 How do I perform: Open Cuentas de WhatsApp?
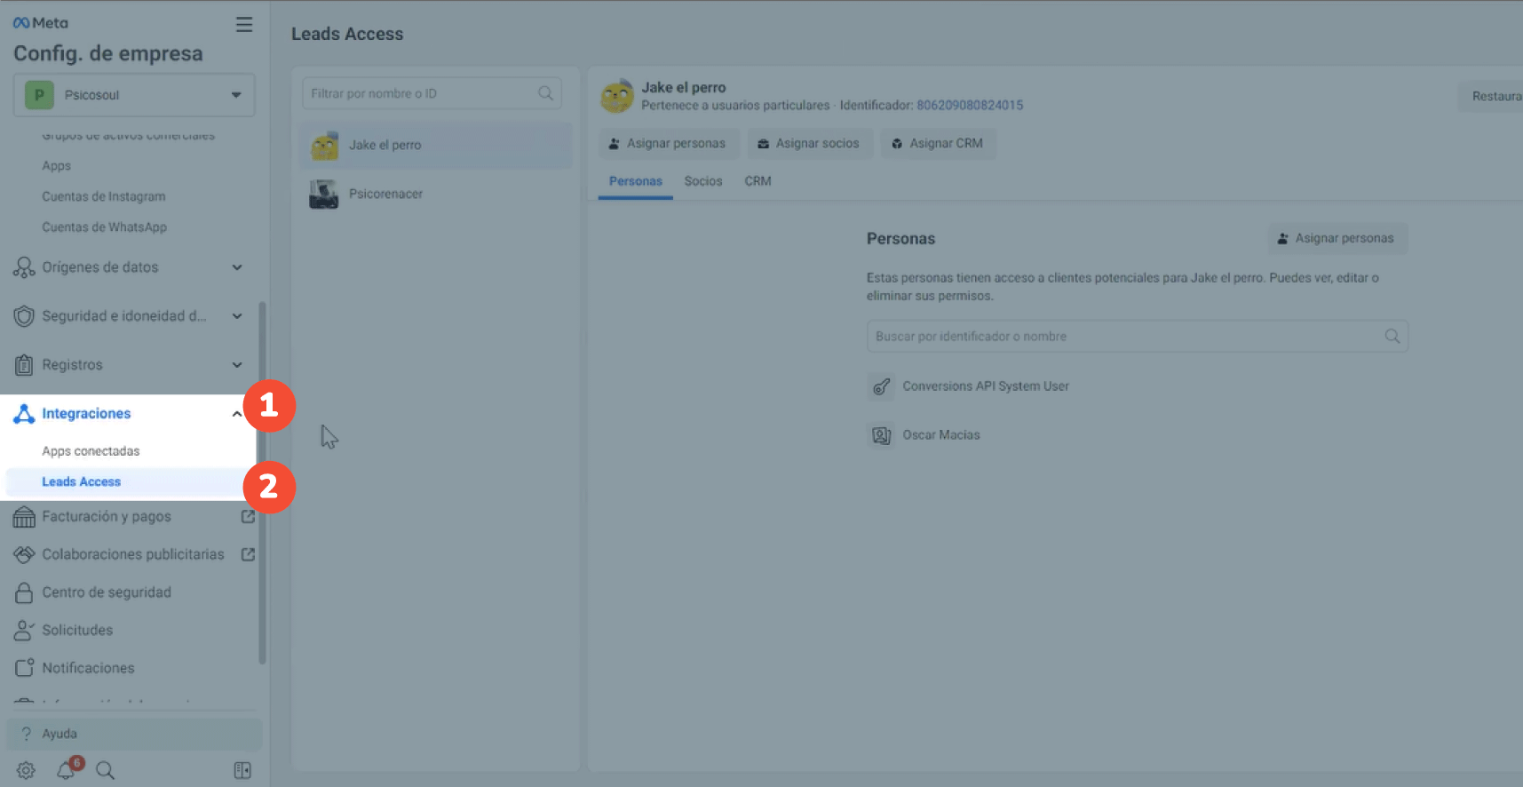[104, 227]
